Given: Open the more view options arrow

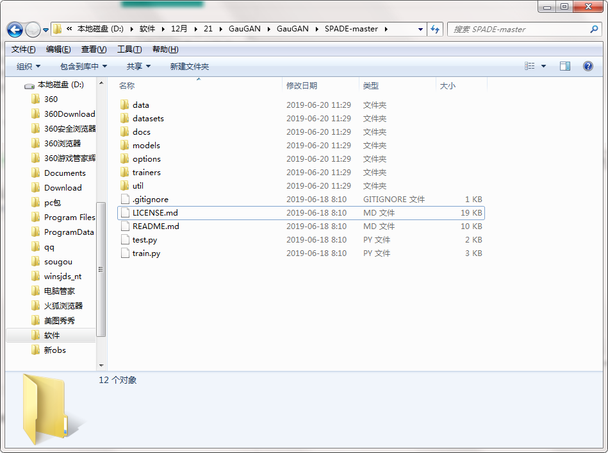Looking at the screenshot, I should 544,67.
